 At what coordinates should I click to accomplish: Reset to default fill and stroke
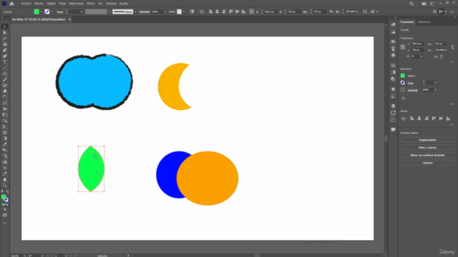coord(3,192)
